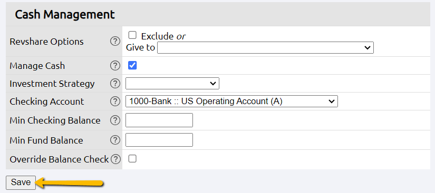Open help icon for Revshare Options

[x=115, y=42]
